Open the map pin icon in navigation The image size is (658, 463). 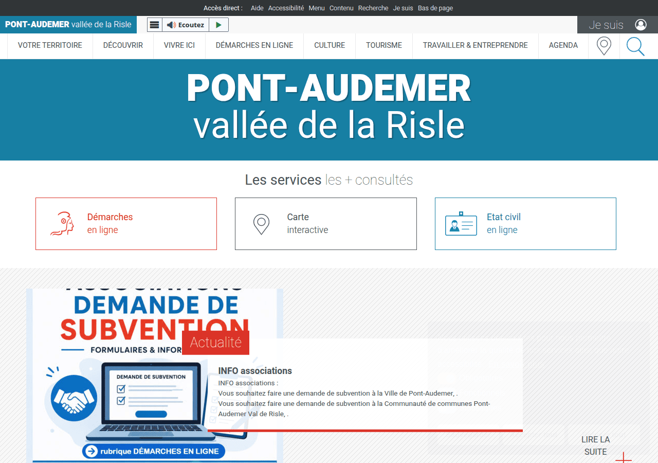604,46
